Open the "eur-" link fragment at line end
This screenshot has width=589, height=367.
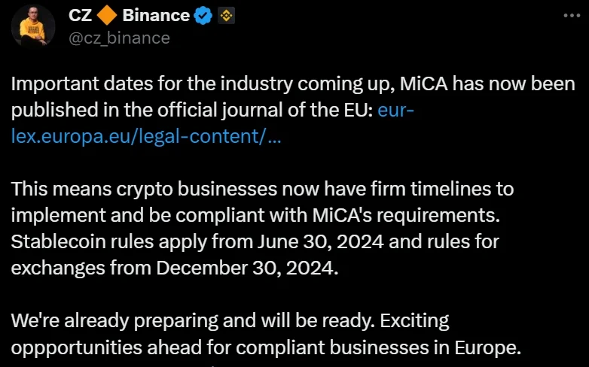(395, 111)
